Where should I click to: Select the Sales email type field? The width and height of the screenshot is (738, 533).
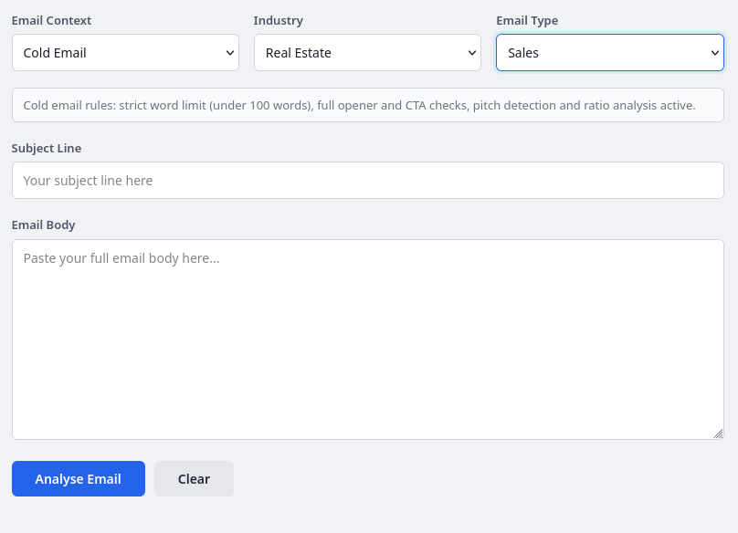[609, 52]
